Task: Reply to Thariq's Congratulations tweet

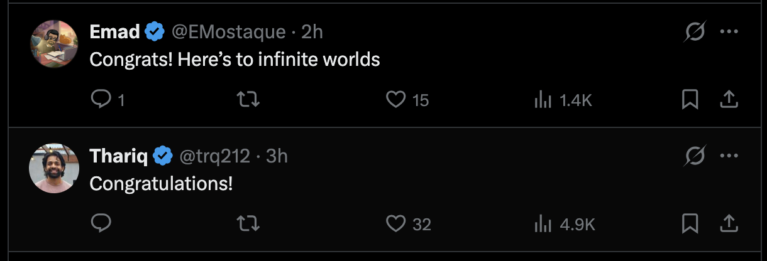Action: click(101, 223)
